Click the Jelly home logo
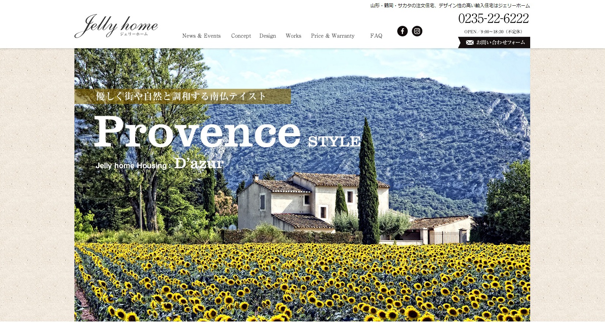Screen dimensions: 605x323 pyautogui.click(x=116, y=26)
